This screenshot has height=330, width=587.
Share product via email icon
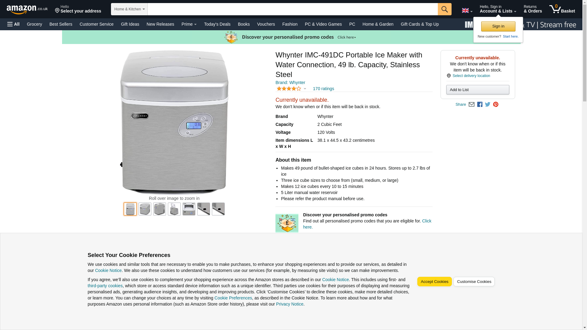471,105
